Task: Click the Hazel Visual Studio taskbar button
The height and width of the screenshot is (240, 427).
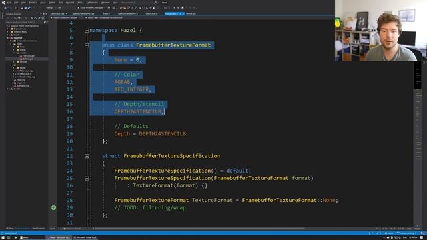Action: [x=59, y=237]
